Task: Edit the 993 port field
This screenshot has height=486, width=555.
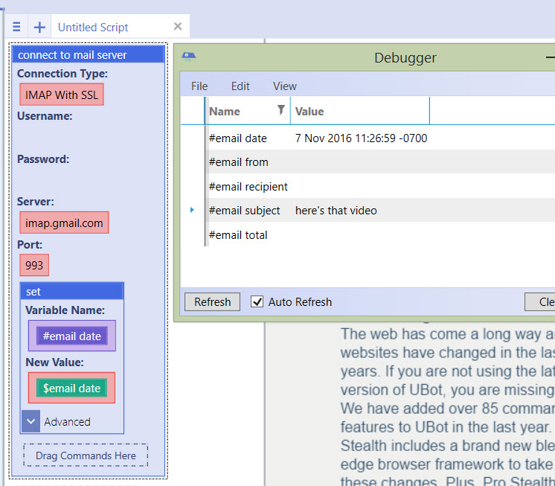Action: click(34, 265)
